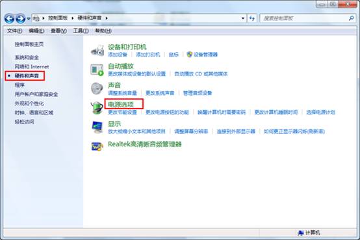
Task: Click the refresh icon beside address bar
Action: click(252, 18)
